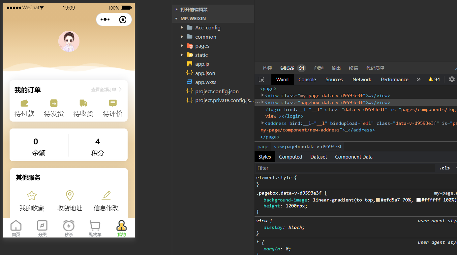The width and height of the screenshot is (457, 255).
Task: Click the #efd5a7 gradient color swatch
Action: (x=378, y=200)
